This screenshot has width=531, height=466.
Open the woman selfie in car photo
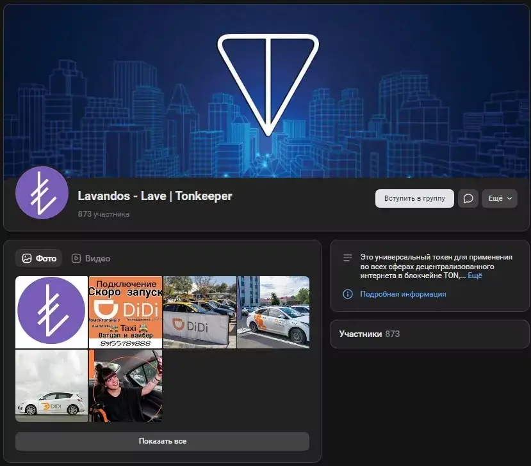[x=126, y=385]
